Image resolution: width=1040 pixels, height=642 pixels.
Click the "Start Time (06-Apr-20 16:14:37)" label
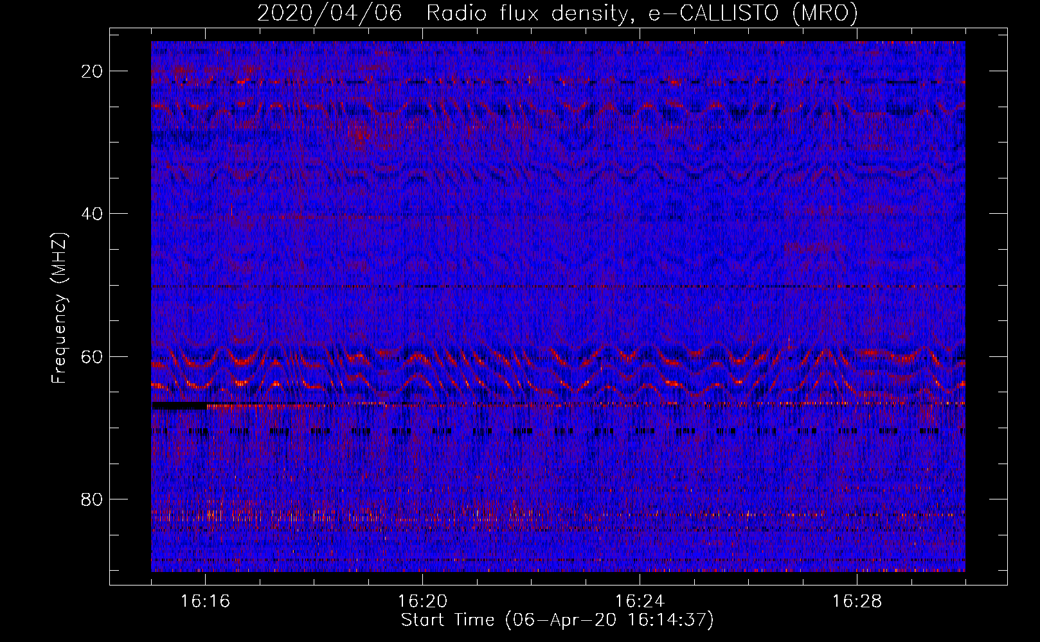click(x=557, y=620)
